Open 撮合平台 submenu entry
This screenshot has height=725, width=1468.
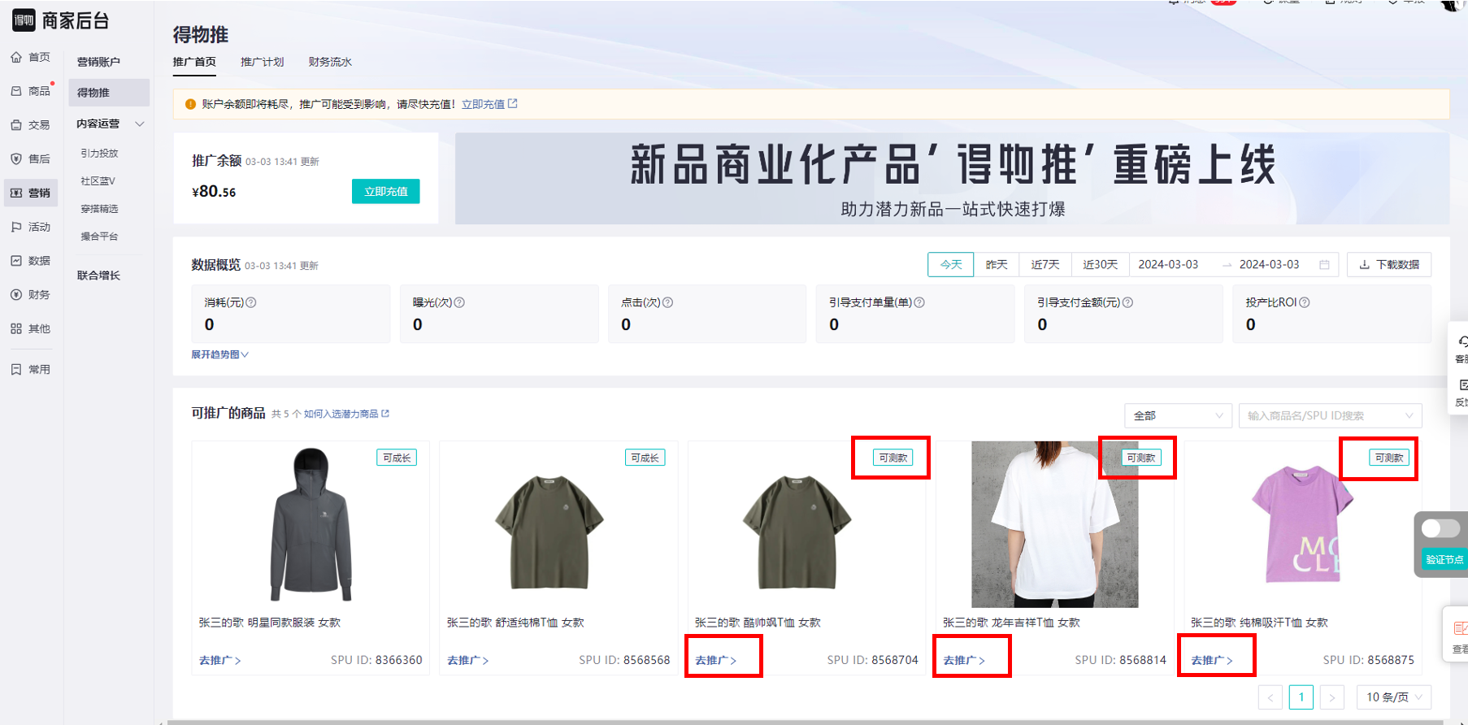click(99, 237)
